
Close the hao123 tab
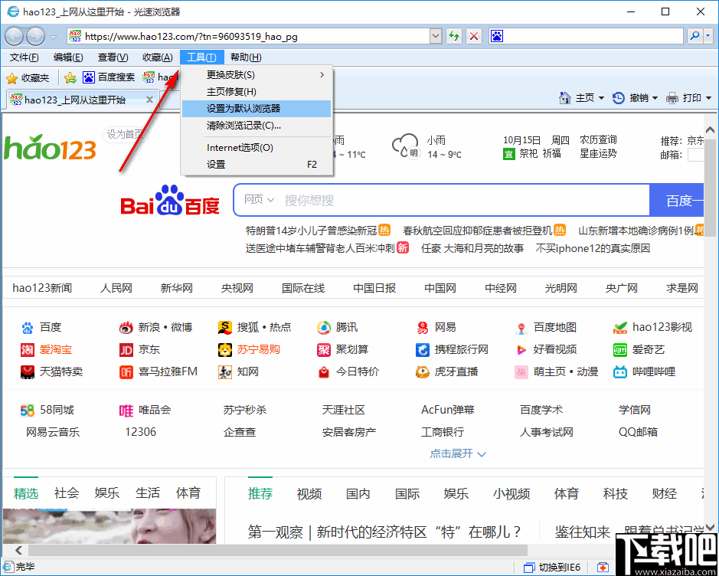(149, 100)
